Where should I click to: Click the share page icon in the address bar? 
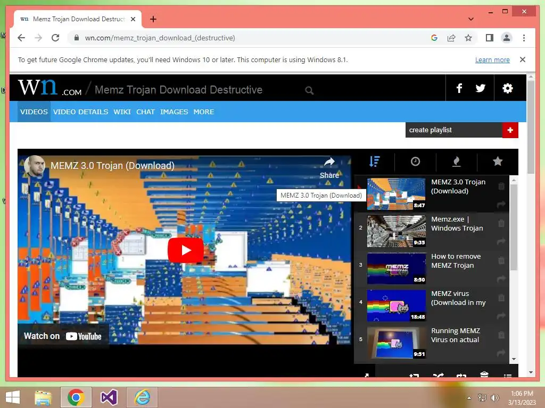[451, 38]
